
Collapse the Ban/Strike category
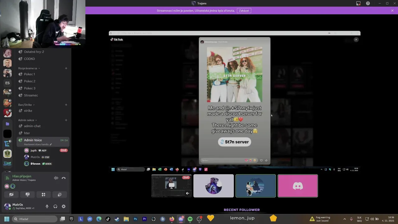[x=26, y=105]
